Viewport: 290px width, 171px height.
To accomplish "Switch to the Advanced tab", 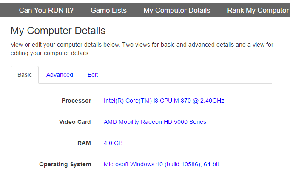I will tap(60, 75).
